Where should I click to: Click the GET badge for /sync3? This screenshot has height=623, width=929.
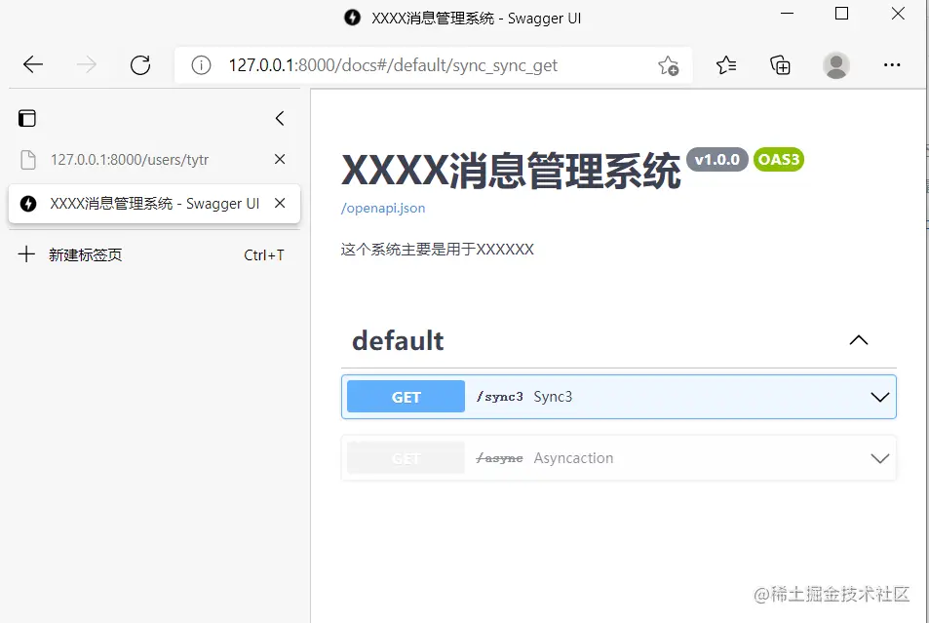(406, 397)
